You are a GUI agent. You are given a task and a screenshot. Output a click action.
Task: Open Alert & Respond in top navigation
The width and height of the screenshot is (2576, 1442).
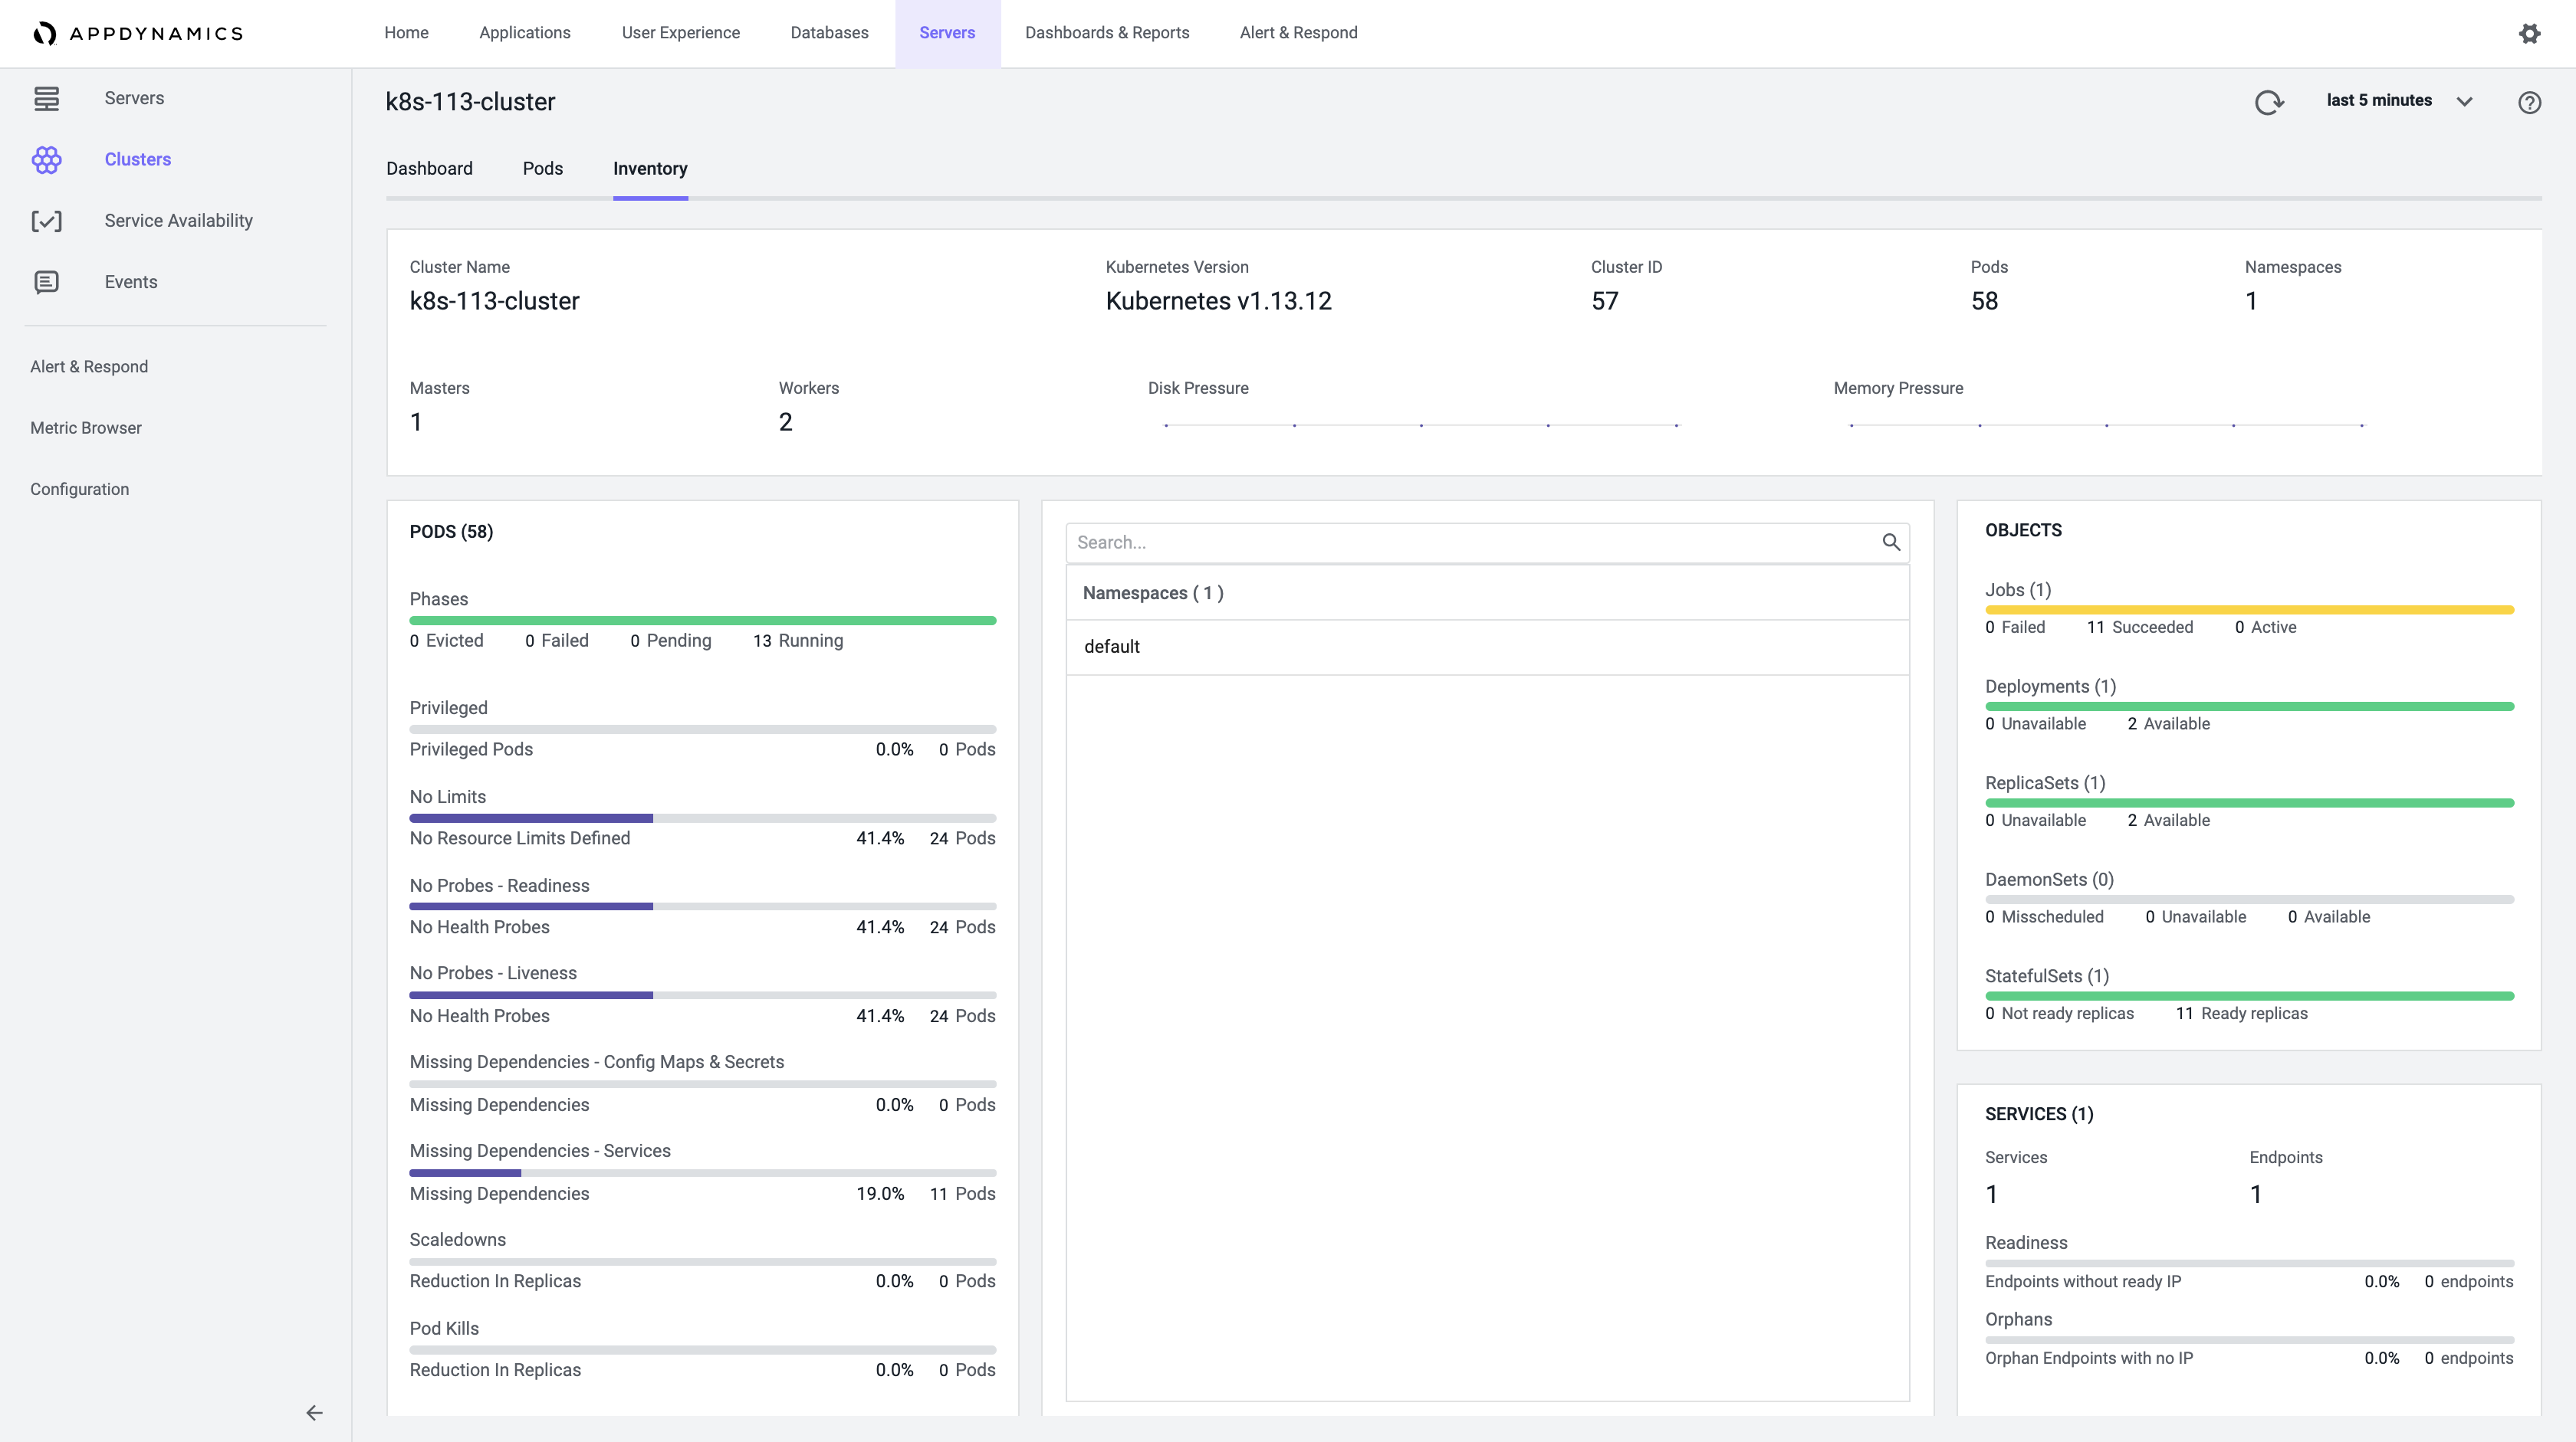(1298, 33)
